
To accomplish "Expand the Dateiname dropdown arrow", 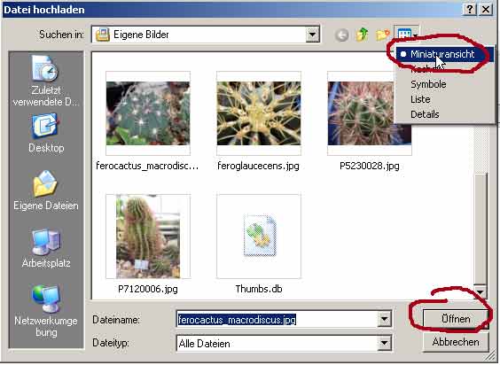I will click(x=384, y=319).
